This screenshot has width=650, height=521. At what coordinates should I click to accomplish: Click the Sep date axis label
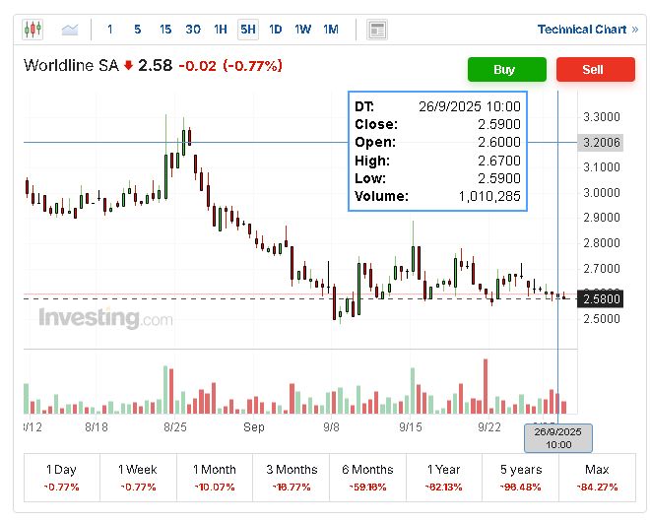pos(254,426)
